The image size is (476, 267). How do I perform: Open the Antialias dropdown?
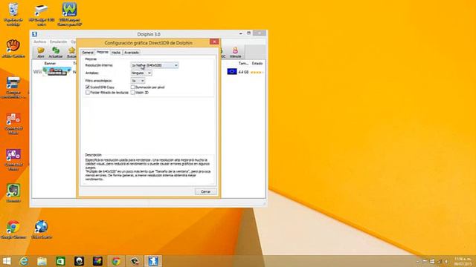pyautogui.click(x=141, y=73)
